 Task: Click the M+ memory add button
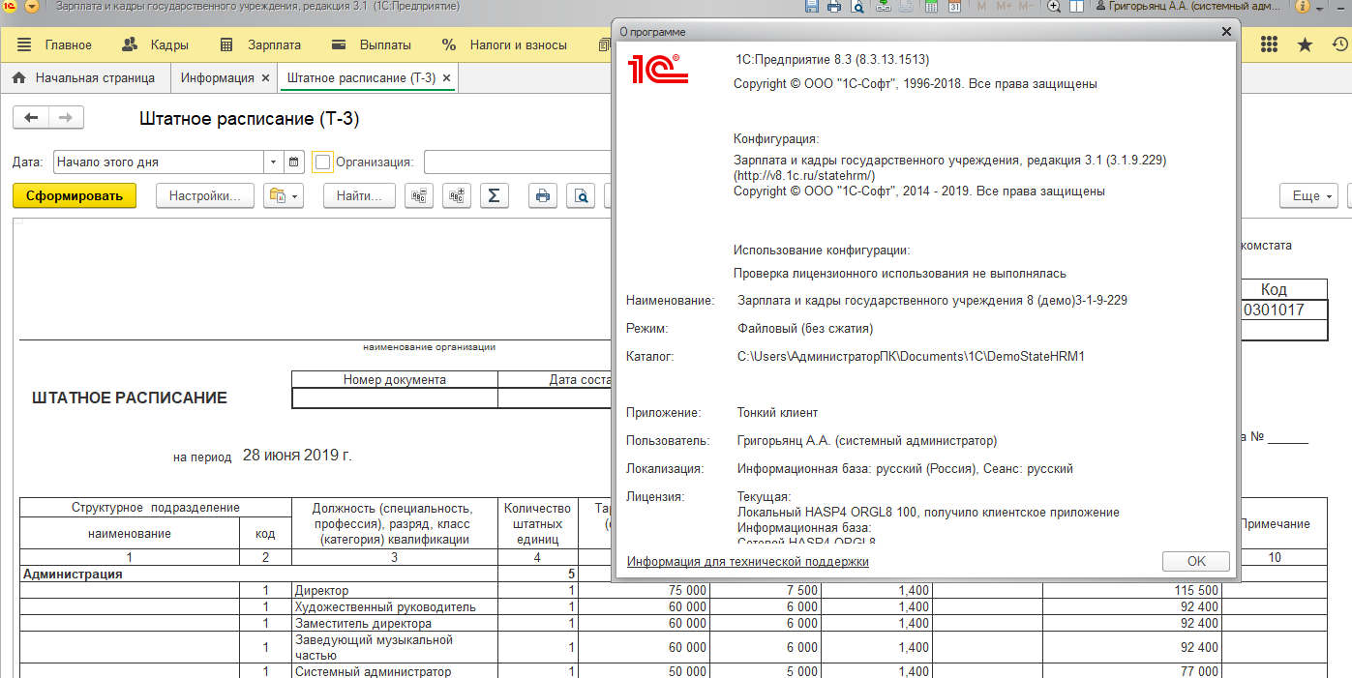1004,7
